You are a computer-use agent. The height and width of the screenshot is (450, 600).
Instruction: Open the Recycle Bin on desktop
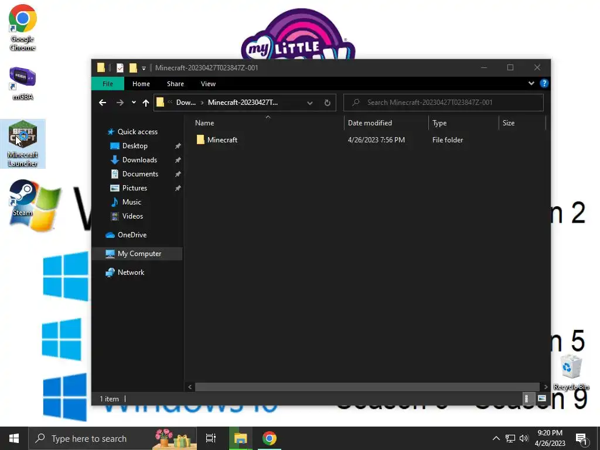(x=571, y=372)
